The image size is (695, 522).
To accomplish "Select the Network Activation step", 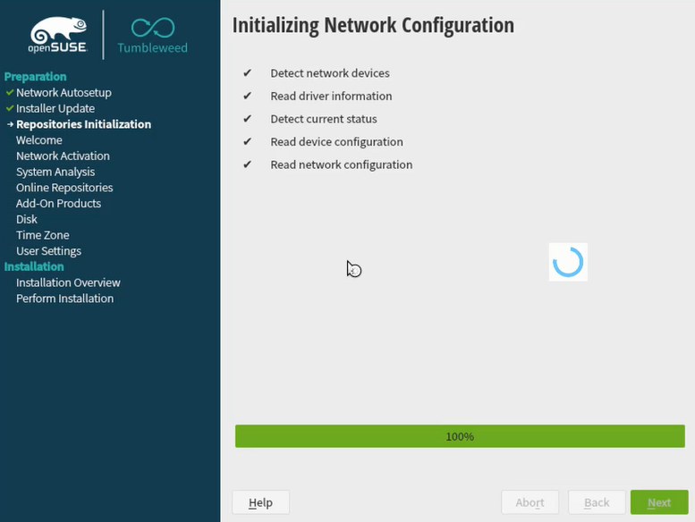I will pyautogui.click(x=63, y=156).
